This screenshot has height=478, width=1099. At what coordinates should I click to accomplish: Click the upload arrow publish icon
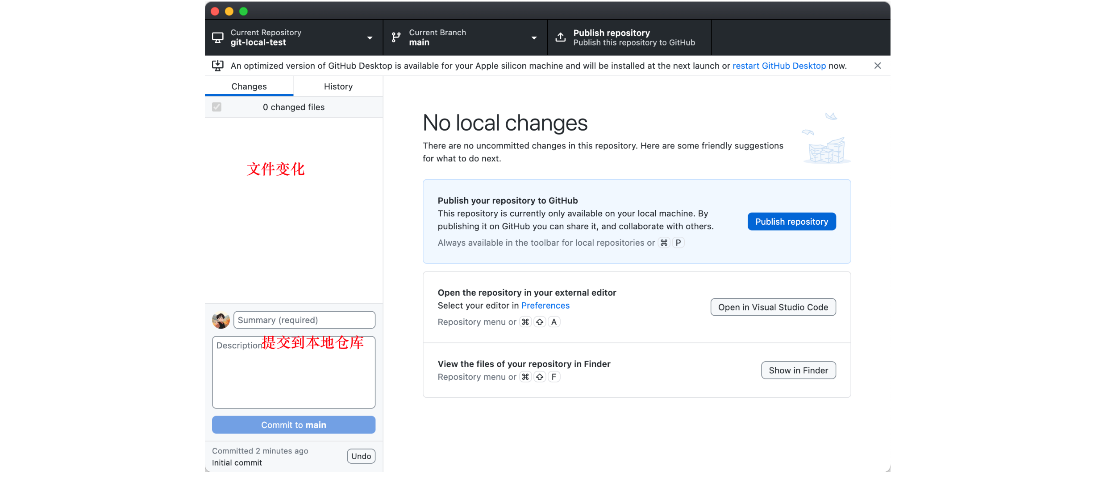point(560,37)
